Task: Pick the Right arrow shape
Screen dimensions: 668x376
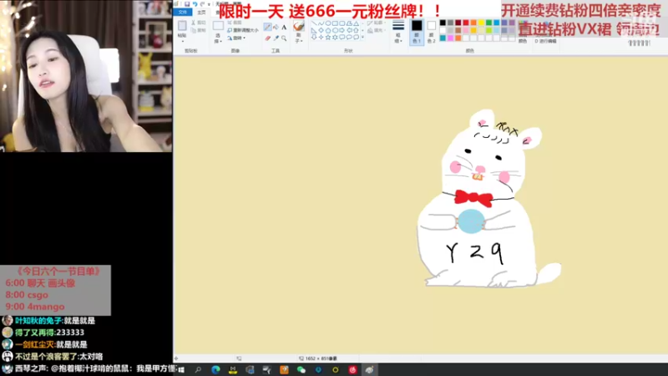Action: [342, 30]
